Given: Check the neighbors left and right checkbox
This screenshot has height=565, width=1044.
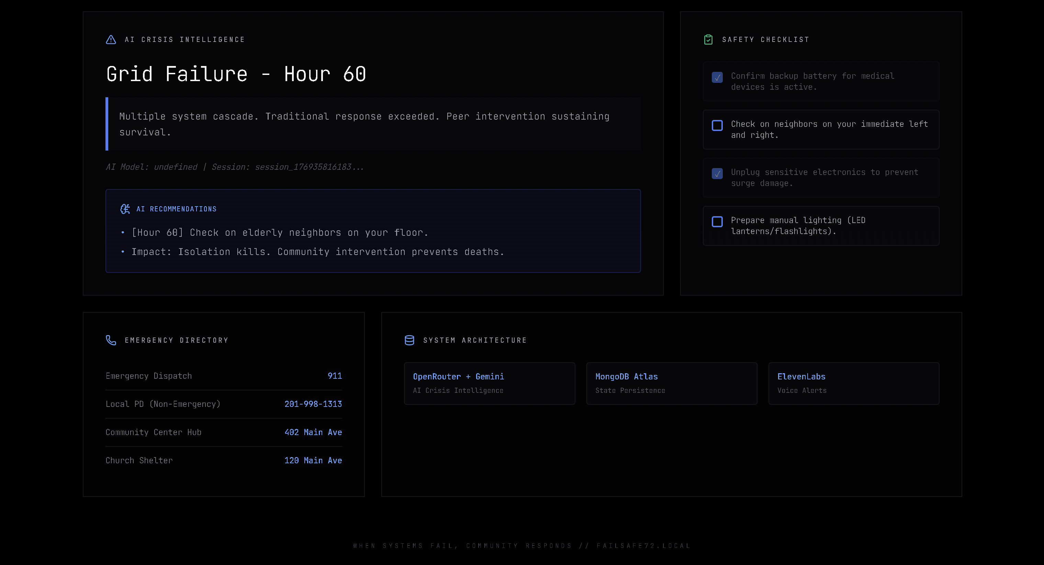Looking at the screenshot, I should tap(717, 126).
